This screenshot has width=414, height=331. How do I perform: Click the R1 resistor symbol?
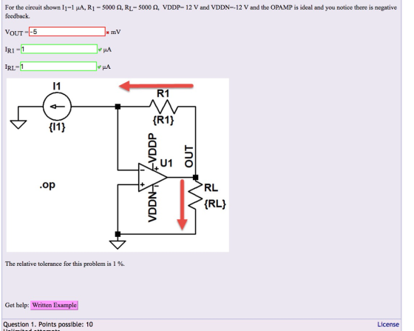(163, 107)
